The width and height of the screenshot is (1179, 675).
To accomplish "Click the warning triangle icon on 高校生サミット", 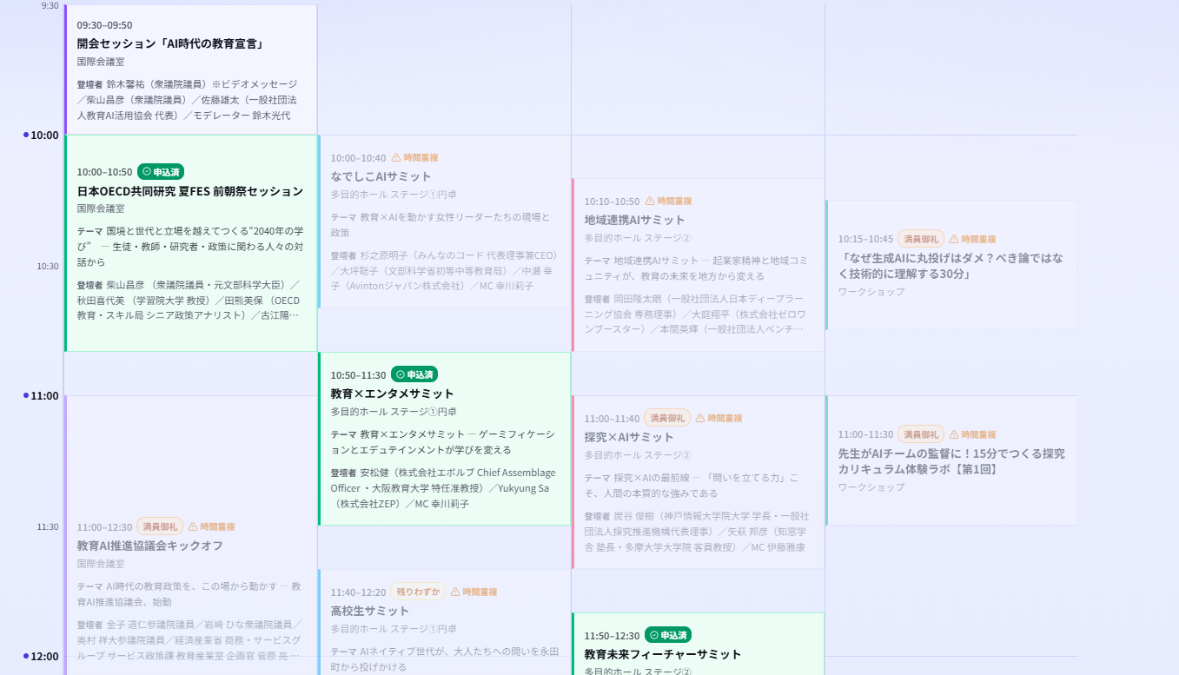I will pos(455,592).
